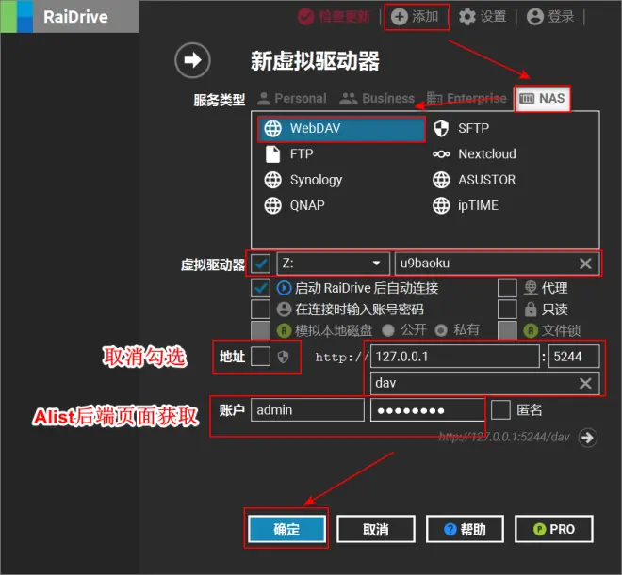This screenshot has width=622, height=575.
Task: Click the auto-connect play icon
Action: 284,288
